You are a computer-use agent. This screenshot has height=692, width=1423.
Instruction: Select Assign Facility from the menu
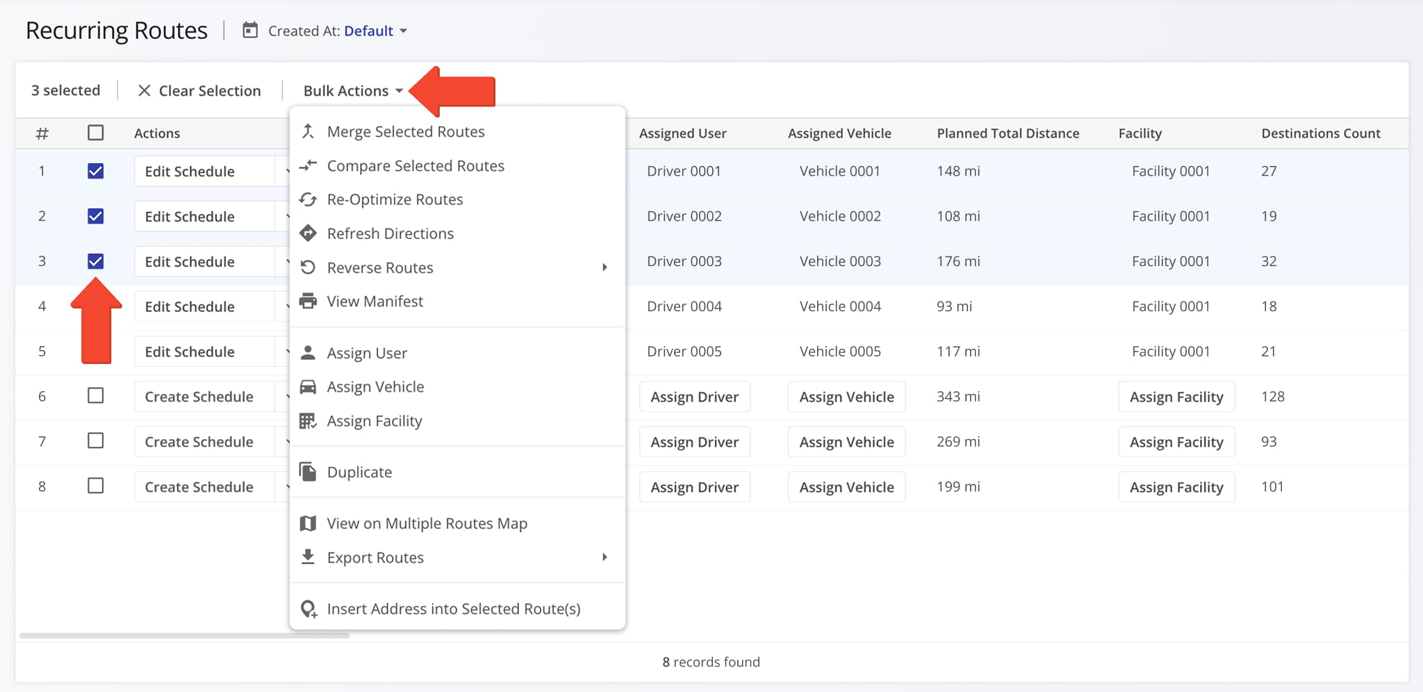click(x=375, y=421)
